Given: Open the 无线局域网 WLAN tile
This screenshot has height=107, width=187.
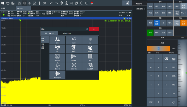Looking at the screenshot, I should click(90, 66).
